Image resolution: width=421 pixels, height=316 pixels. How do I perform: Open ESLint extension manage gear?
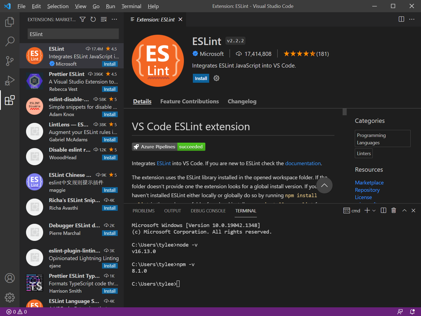[216, 78]
